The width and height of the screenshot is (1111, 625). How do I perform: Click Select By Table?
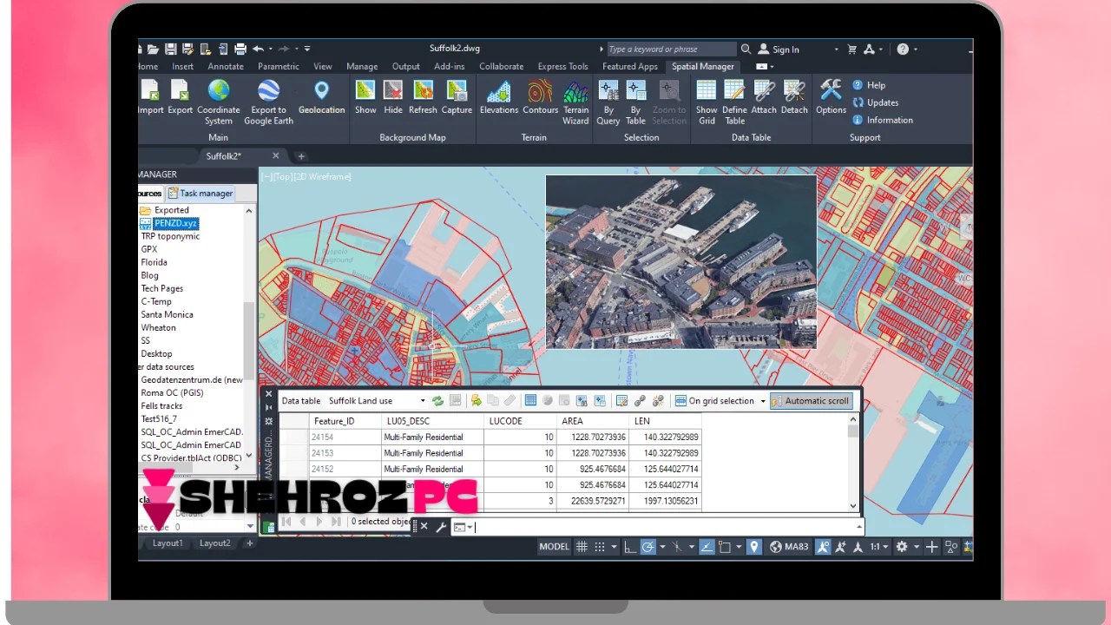636,102
